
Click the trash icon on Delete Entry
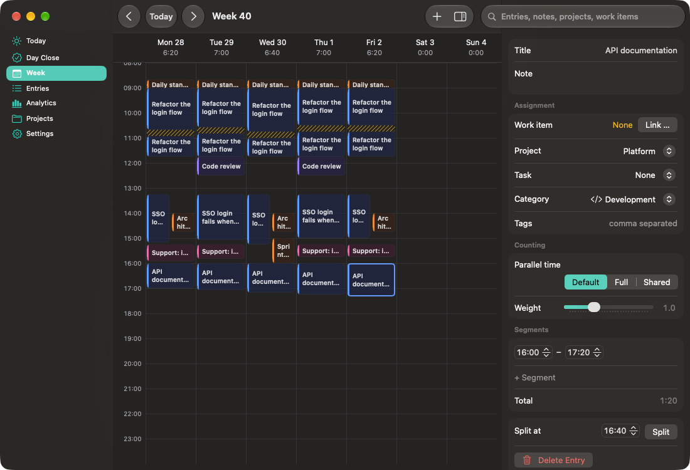coord(527,461)
